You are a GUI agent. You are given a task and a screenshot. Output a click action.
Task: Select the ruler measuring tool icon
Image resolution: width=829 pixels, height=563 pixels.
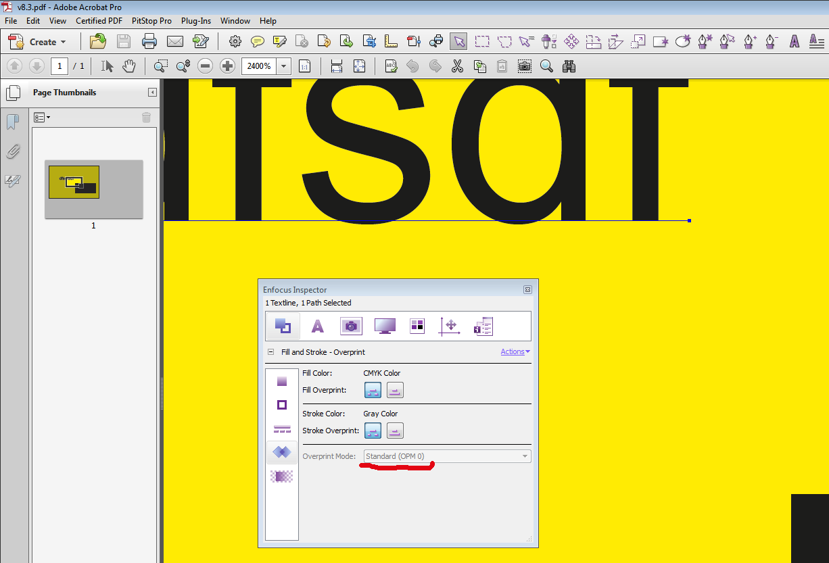click(391, 42)
